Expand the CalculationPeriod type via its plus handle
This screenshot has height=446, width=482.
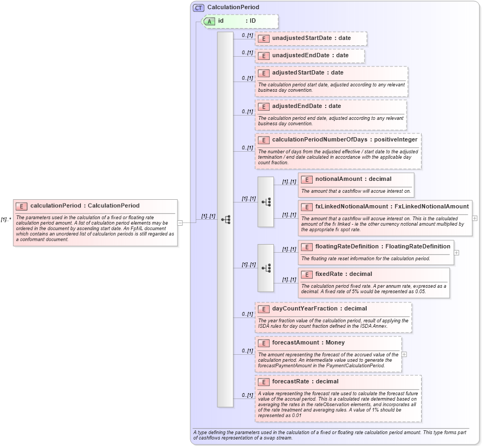click(474, 219)
